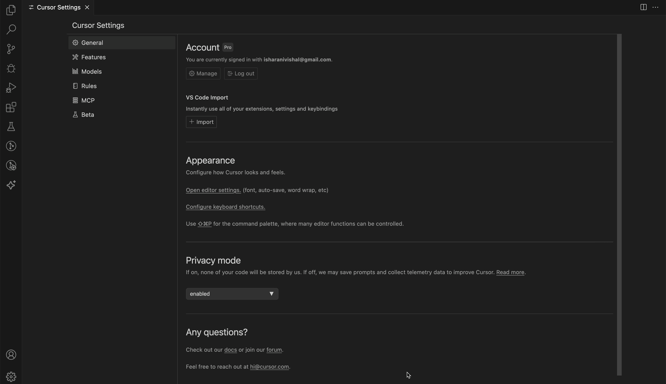
Task: Select General in settings sidebar
Action: tap(122, 43)
